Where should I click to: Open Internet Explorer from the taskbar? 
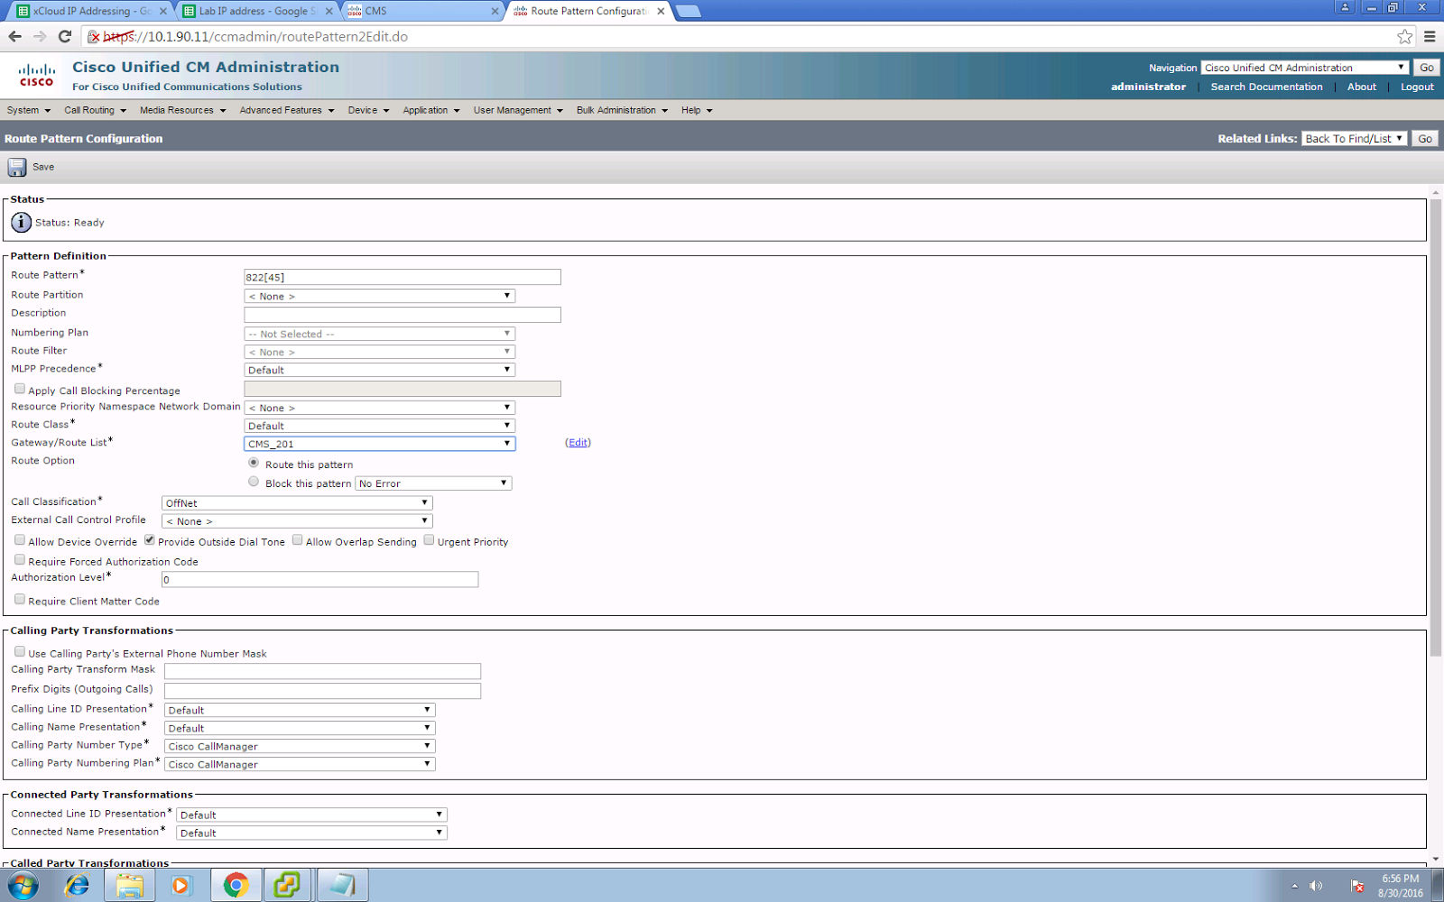(77, 885)
